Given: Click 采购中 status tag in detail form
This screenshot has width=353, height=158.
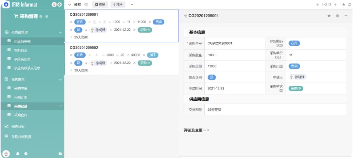Looking at the screenshot, I should coord(296,88).
